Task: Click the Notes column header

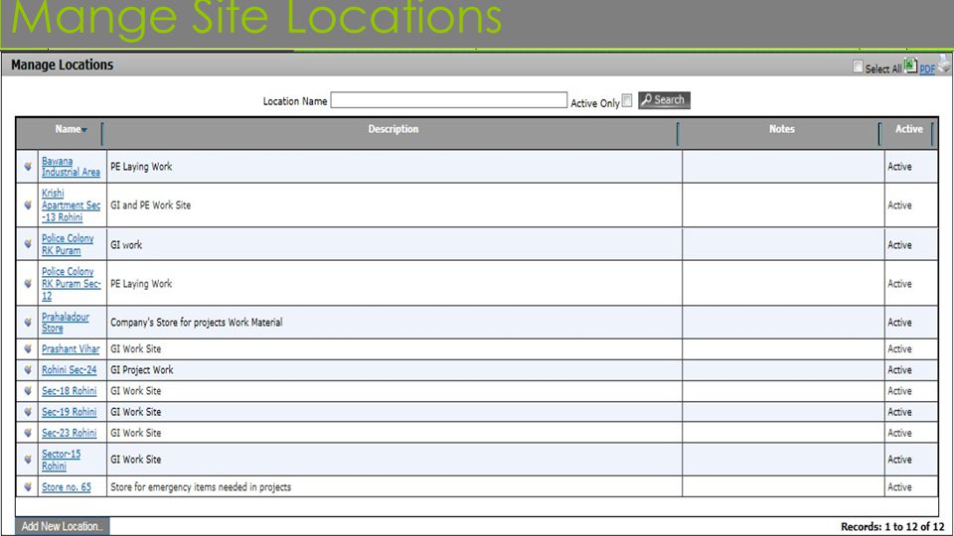Action: (782, 129)
